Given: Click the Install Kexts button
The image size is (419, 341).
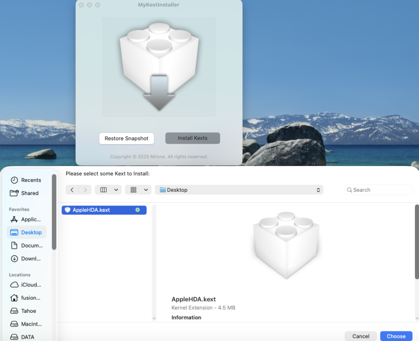Looking at the screenshot, I should pyautogui.click(x=192, y=138).
